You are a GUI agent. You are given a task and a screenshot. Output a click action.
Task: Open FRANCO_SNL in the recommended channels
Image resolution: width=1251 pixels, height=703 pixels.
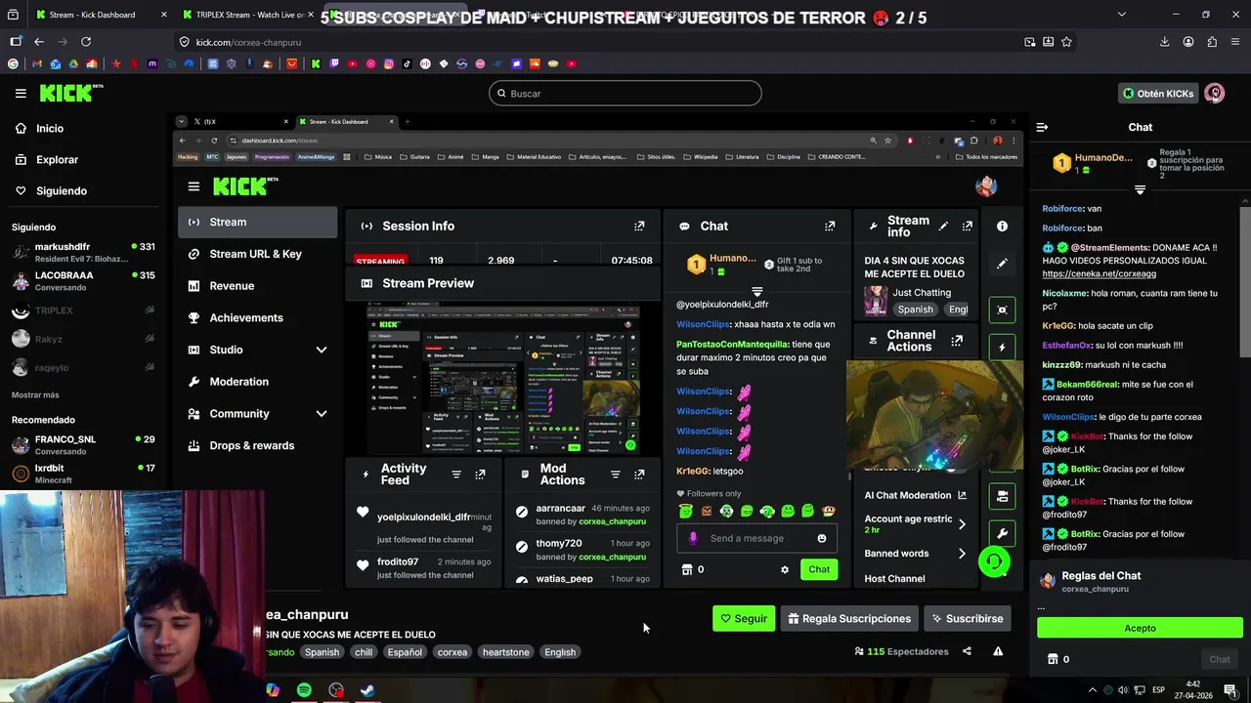(83, 445)
